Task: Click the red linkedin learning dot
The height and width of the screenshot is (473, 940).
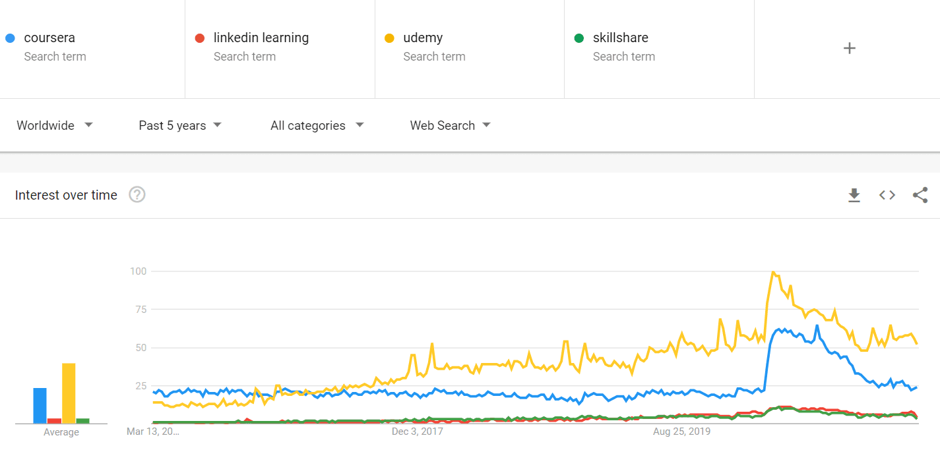Action: 200,38
